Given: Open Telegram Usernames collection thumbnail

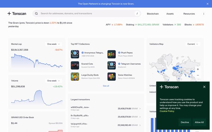Looking at the screenshot, I should (112, 65).
